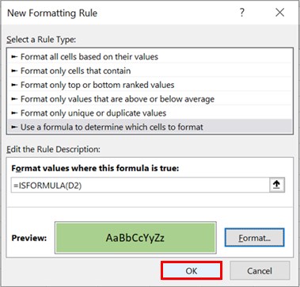
Task: Cancel the new formatting rule
Action: pyautogui.click(x=260, y=270)
